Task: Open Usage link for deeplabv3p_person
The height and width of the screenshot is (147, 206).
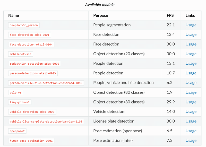Action: [x=191, y=25]
